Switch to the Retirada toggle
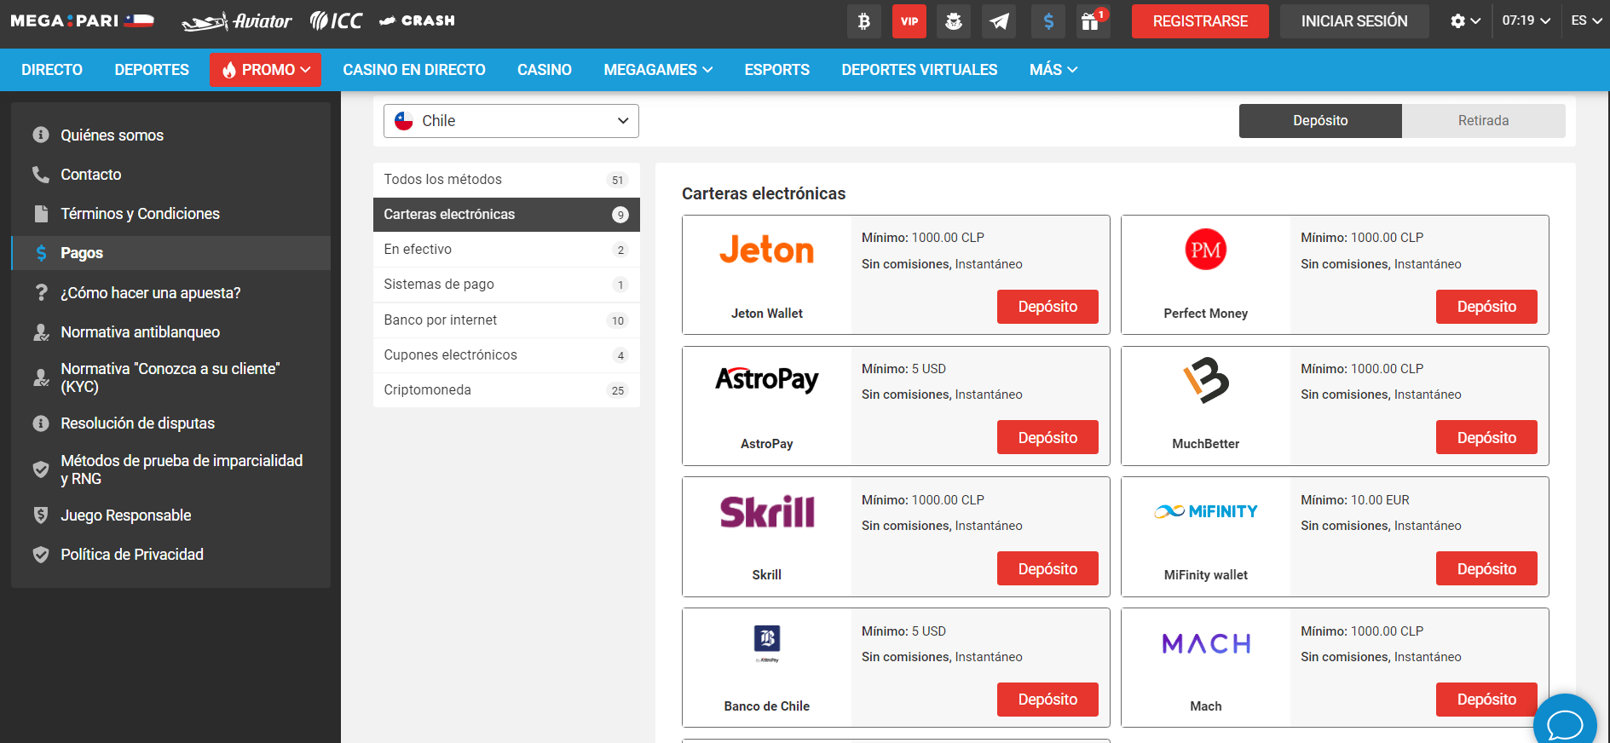 pos(1482,121)
